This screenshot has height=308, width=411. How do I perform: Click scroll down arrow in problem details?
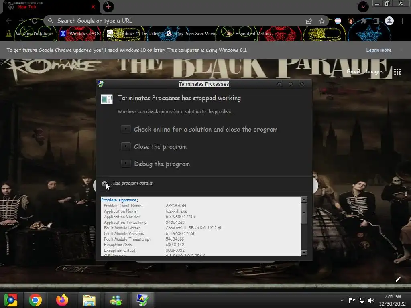pyautogui.click(x=304, y=253)
